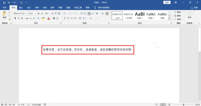Click the macro recording icon in status bar
Screen dimensions: 201x106
point(45,104)
